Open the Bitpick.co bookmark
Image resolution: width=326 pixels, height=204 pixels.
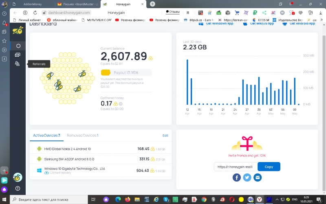[199, 20]
